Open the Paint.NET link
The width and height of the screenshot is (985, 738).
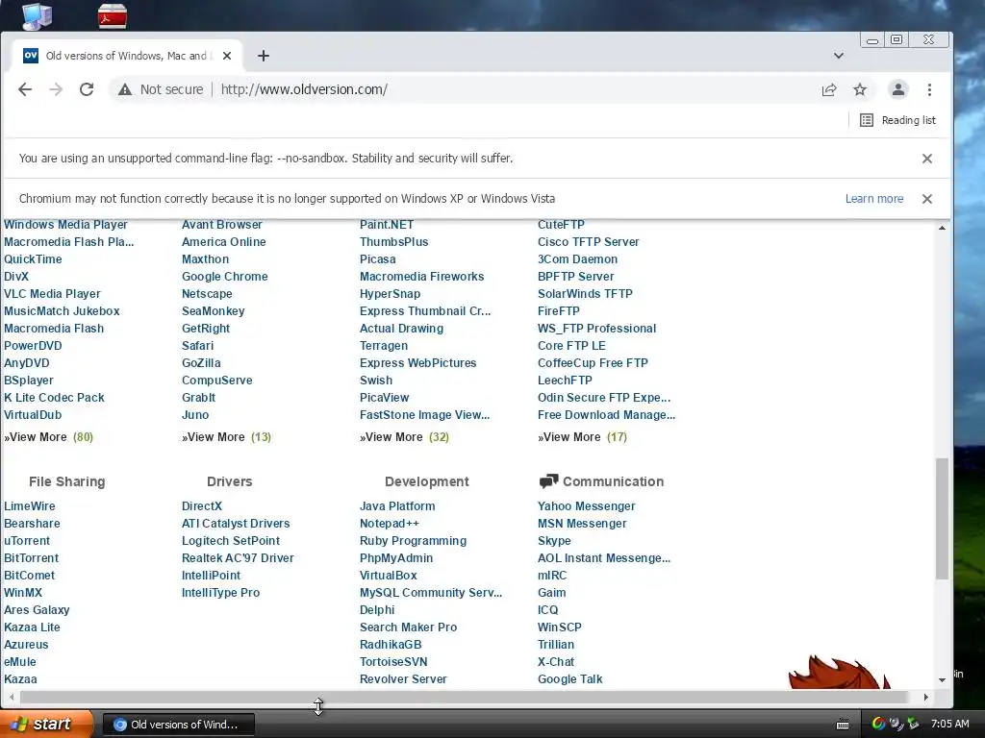pyautogui.click(x=387, y=225)
